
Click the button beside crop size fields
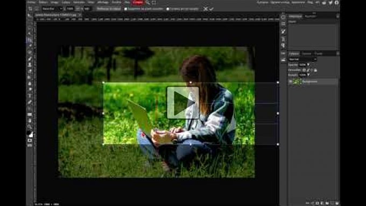click(x=109, y=9)
